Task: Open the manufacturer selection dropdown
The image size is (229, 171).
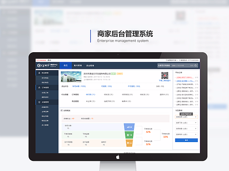Action: pos(186,123)
